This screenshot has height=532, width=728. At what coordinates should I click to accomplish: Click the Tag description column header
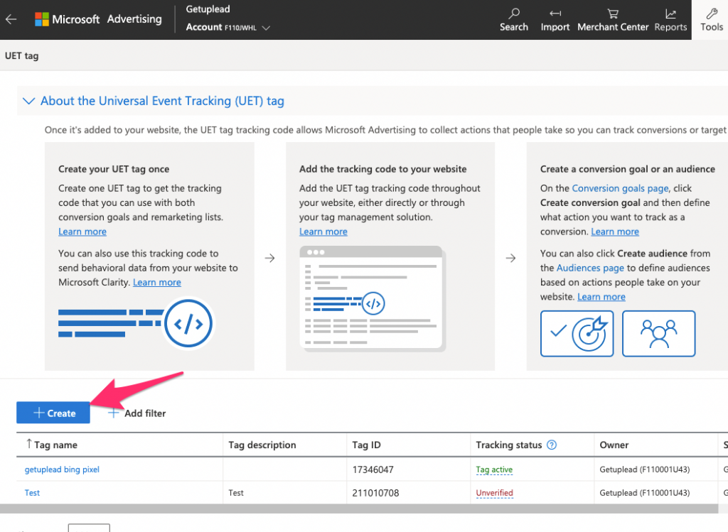(262, 445)
